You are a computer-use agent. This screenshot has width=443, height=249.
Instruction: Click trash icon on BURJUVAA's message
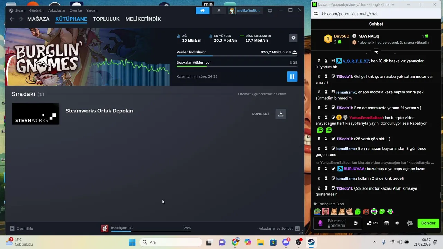point(319,169)
